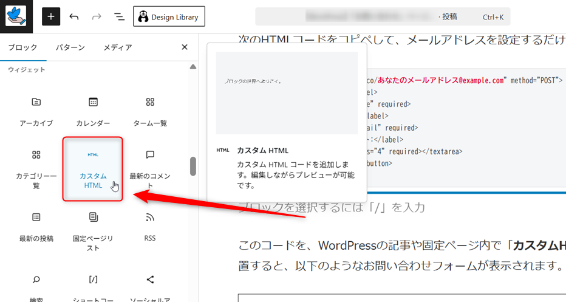Viewport: 566px width, 302px height.
Task: Click the カスタム HTML description text in the popup
Action: point(296,175)
